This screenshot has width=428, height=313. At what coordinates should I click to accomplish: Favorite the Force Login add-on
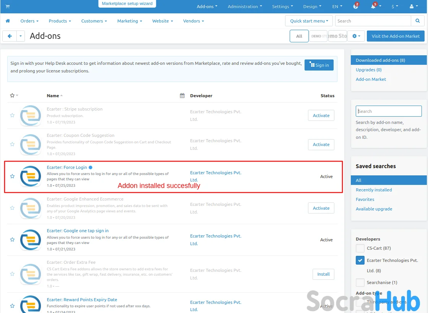click(x=12, y=176)
